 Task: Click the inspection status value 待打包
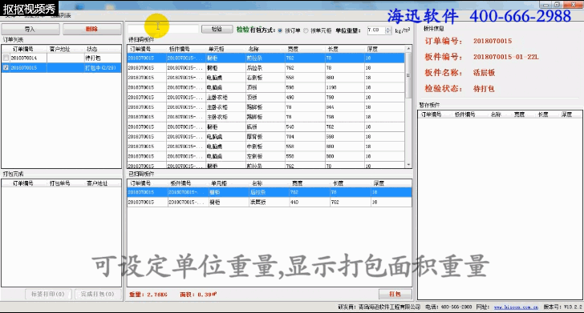pos(484,89)
